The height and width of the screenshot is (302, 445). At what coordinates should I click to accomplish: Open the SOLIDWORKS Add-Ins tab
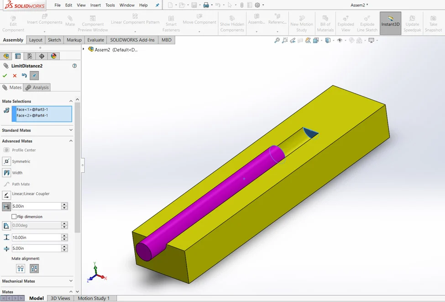[132, 40]
